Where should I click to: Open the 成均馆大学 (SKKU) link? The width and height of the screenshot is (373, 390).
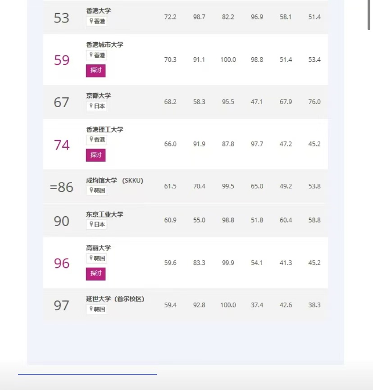115,180
